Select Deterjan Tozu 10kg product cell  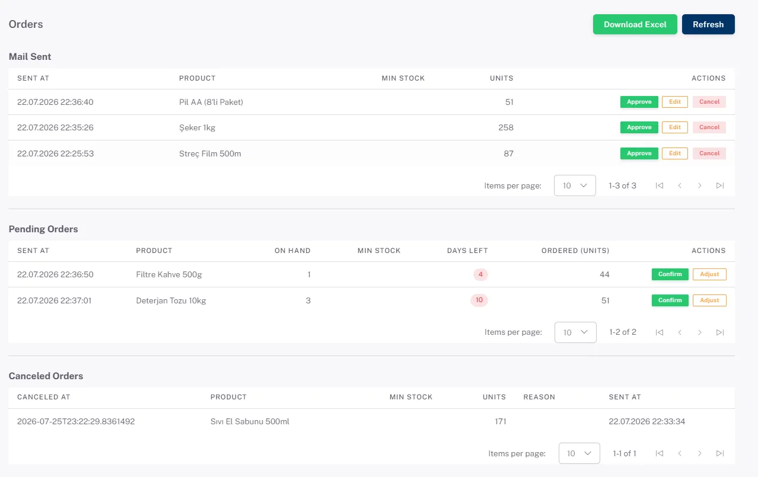click(x=171, y=300)
